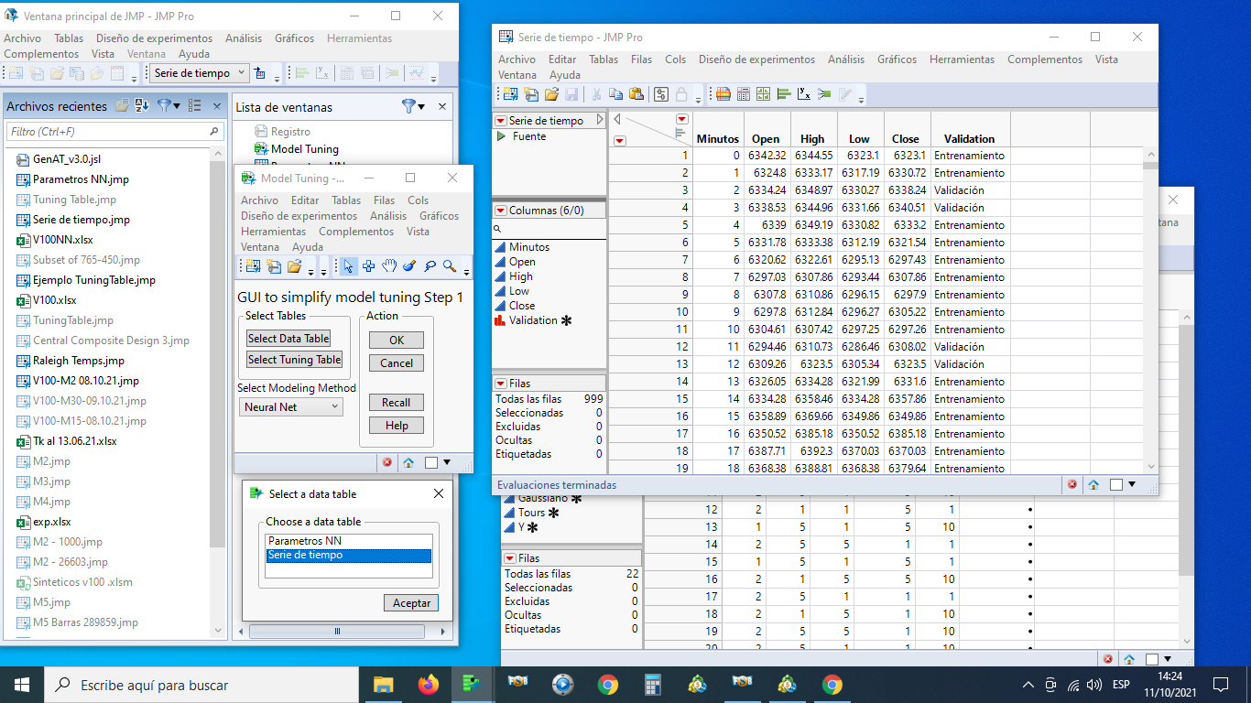Select the Cut scissors icon
The image size is (1251, 703).
pos(596,93)
